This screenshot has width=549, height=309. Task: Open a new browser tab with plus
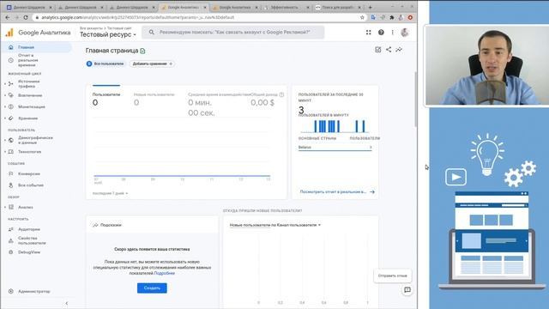[370, 7]
